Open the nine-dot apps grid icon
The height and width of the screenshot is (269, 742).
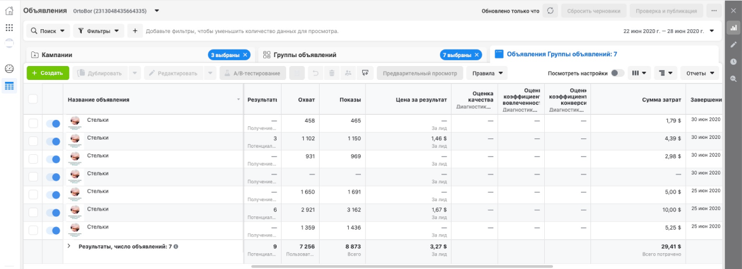coord(9,28)
